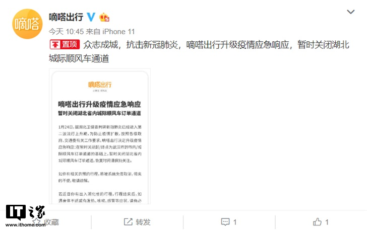Click the 收藏 star icon
Image resolution: width=367 pixels, height=233 pixels.
36,222
